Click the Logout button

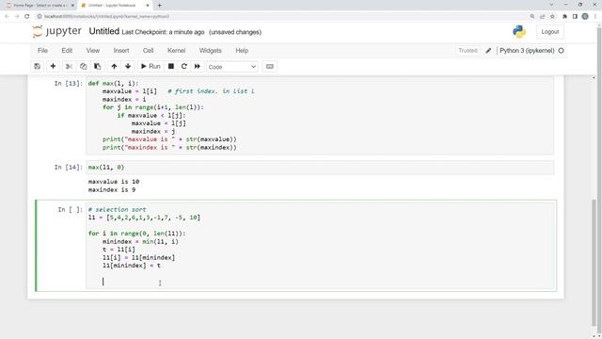coord(550,32)
